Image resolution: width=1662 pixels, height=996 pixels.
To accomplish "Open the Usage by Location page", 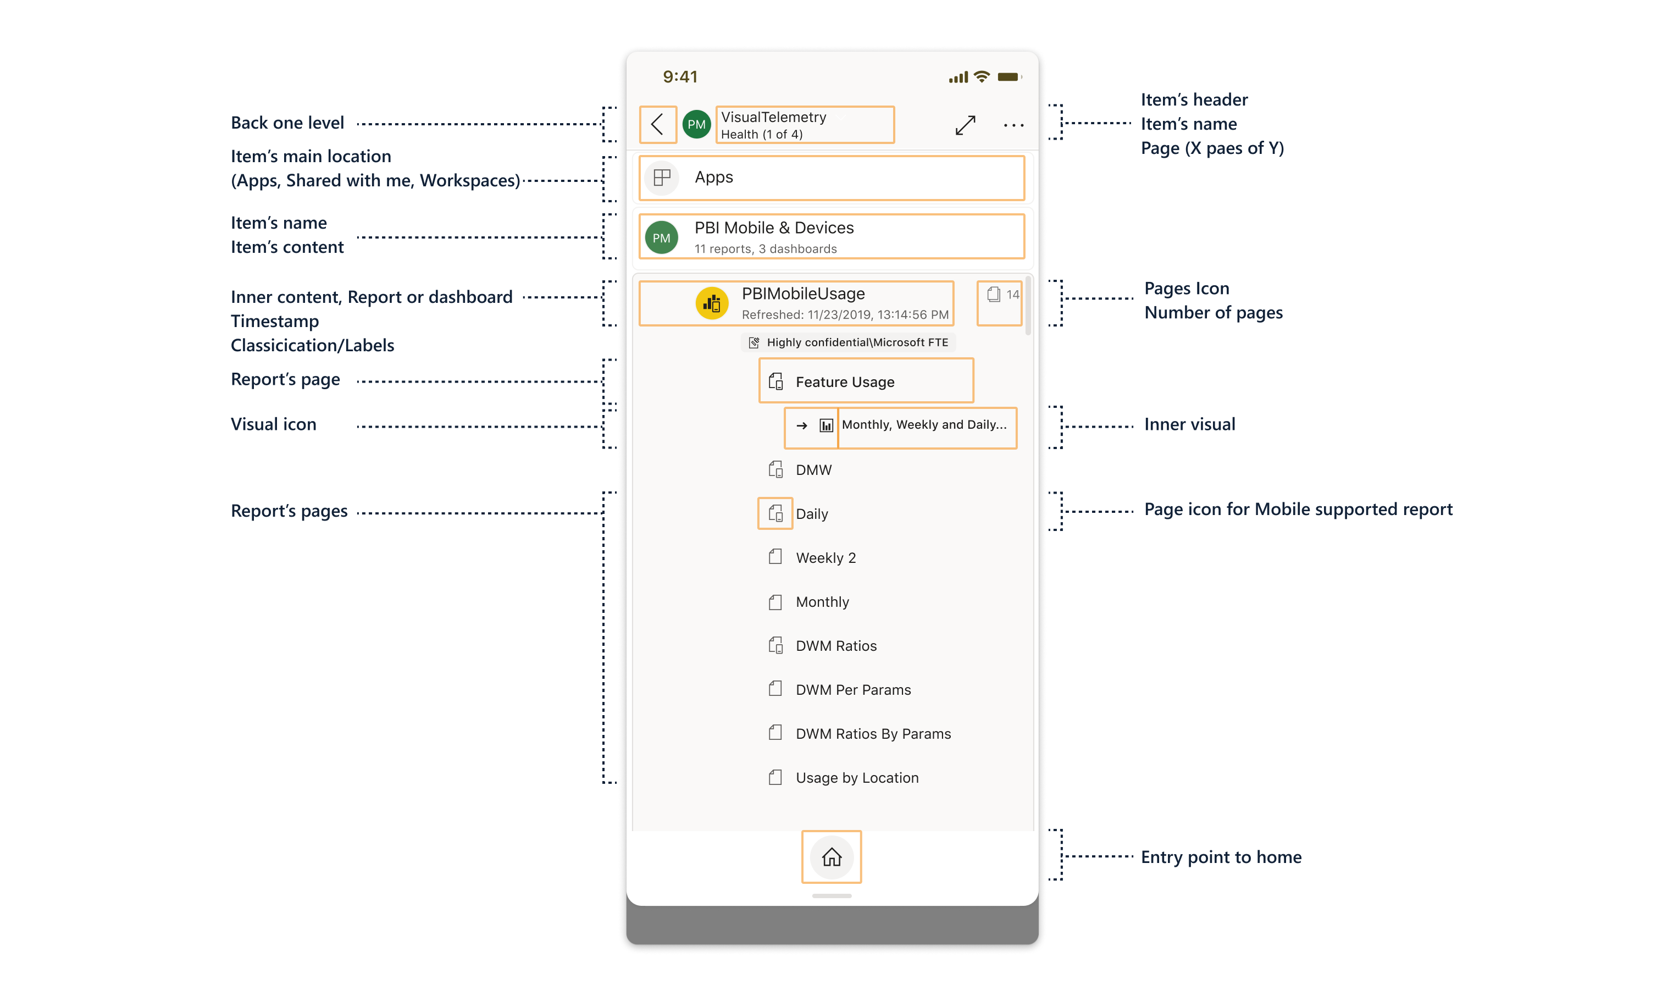I will [857, 778].
